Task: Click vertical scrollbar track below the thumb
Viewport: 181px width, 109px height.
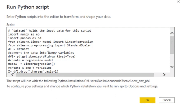Action: (172, 59)
